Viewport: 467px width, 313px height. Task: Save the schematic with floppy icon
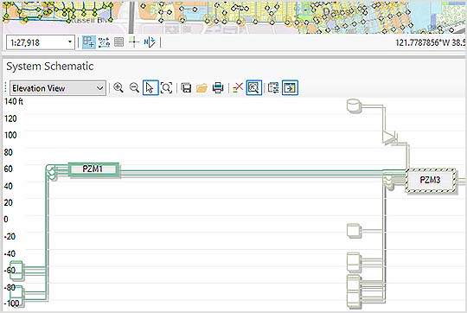[187, 88]
